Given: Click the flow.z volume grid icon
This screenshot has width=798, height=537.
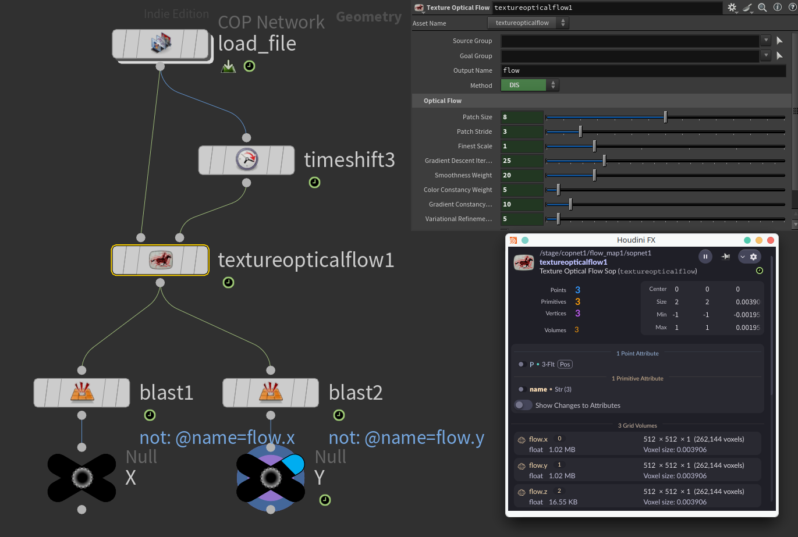Looking at the screenshot, I should pos(522,492).
